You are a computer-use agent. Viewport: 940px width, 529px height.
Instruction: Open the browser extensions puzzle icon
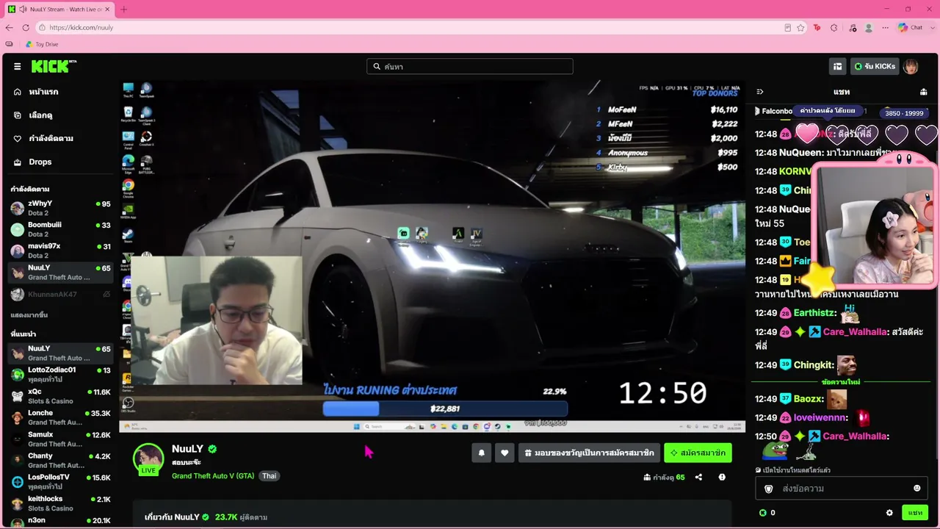click(x=834, y=27)
